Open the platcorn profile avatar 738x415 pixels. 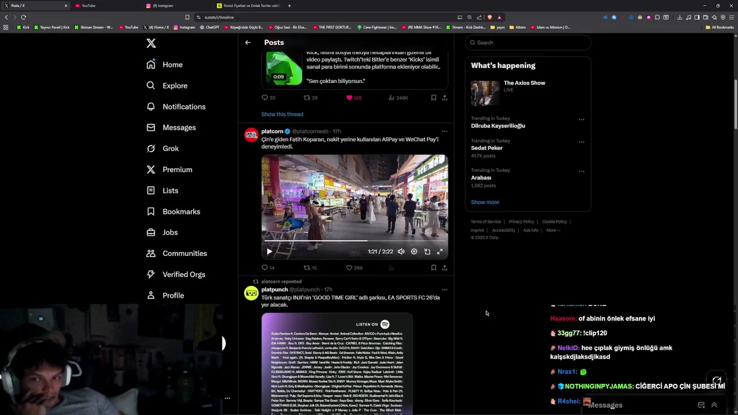(x=251, y=135)
